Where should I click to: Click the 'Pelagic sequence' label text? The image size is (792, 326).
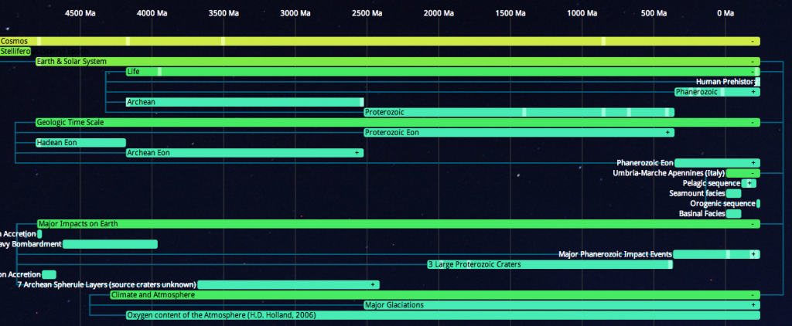click(712, 183)
